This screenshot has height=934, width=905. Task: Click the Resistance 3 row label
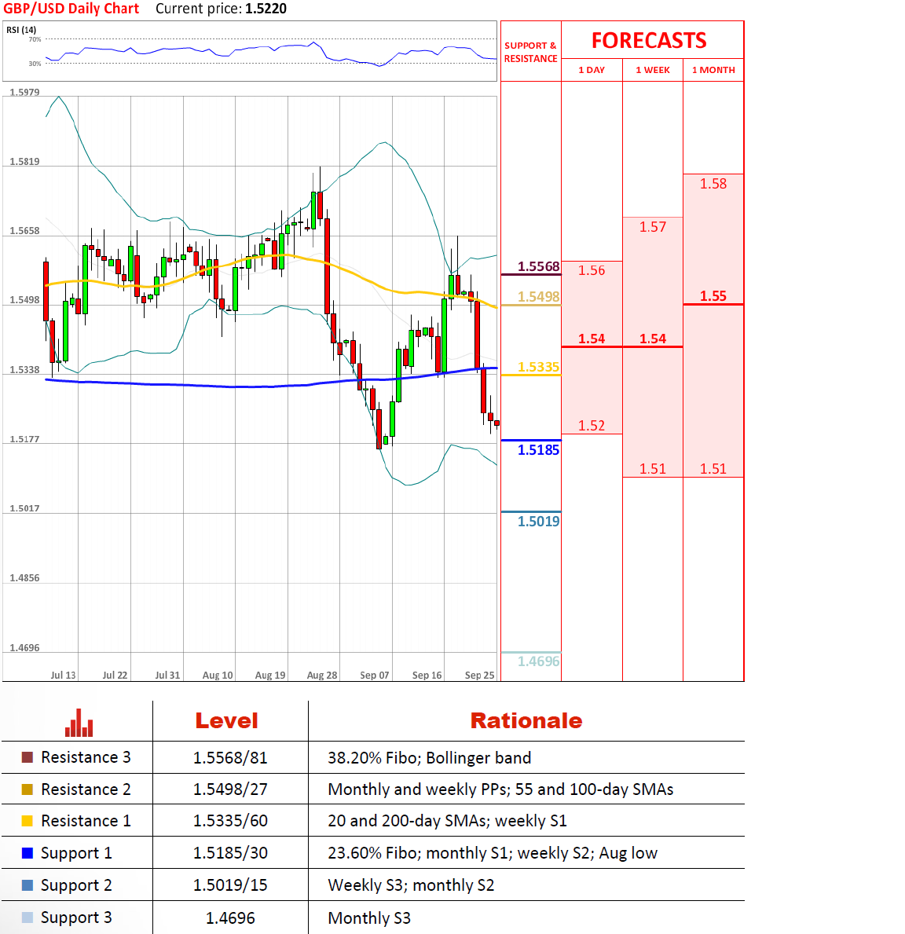coord(86,757)
